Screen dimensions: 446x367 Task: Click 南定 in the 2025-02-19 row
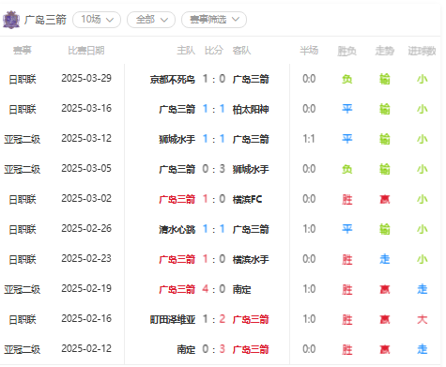241,289
